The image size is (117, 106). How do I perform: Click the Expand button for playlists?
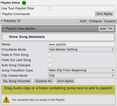pyautogui.click(x=110, y=21)
